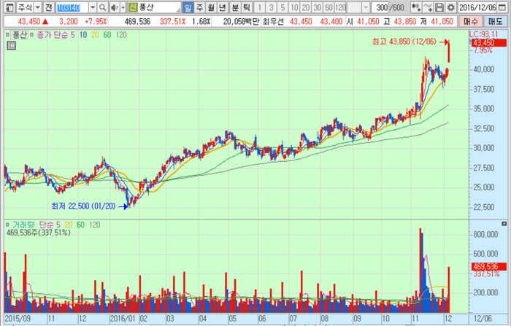This screenshot has width=511, height=326.
Task: Click the grid table icon below 풍산 label
Action: (11, 46)
